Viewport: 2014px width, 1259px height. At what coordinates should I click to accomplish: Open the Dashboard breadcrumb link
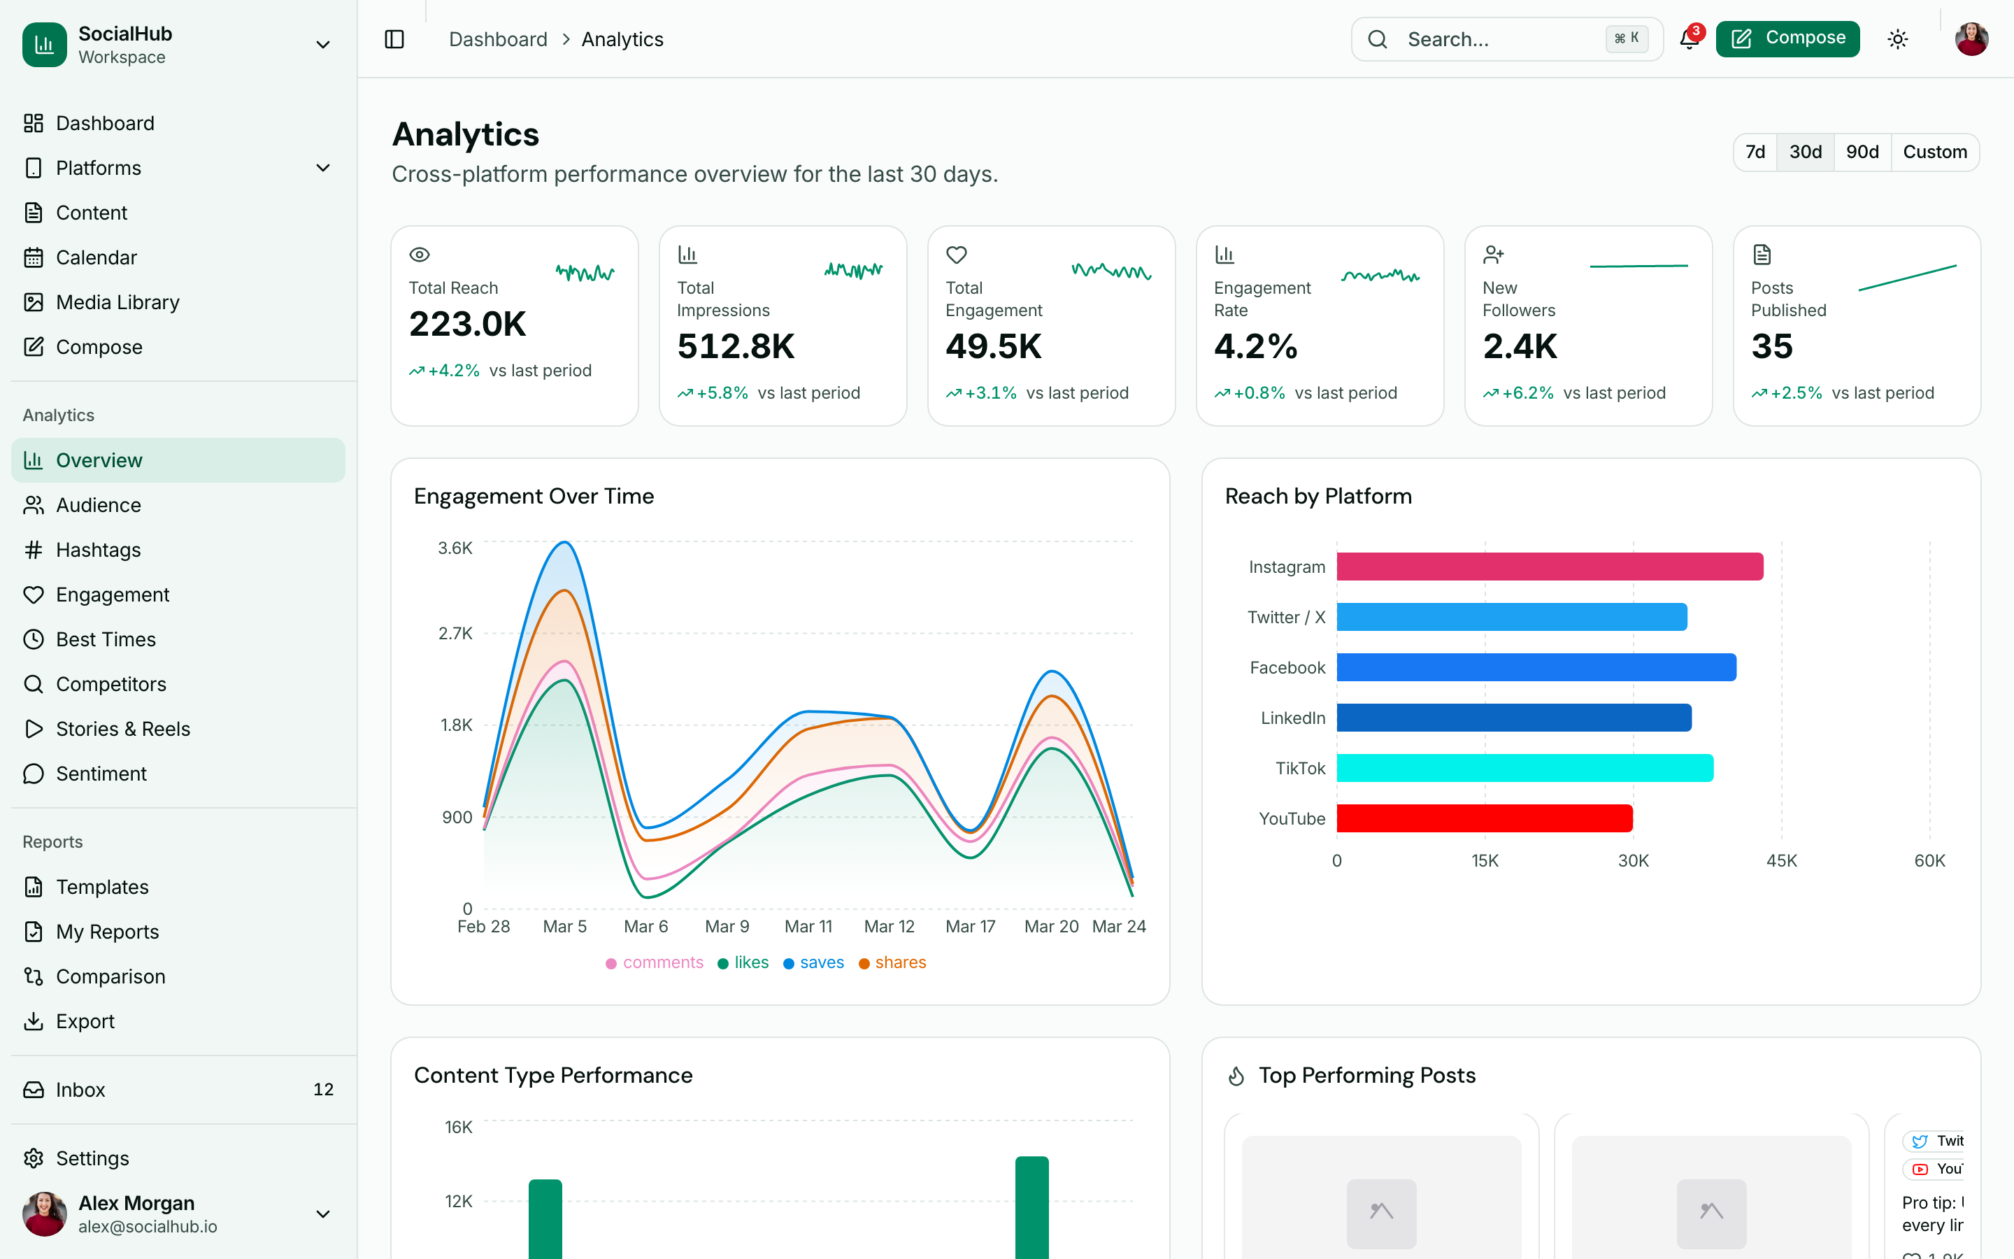(x=498, y=38)
